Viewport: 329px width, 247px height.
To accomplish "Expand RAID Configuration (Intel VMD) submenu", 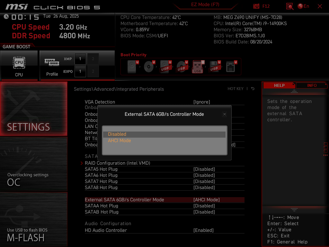I will click(x=164, y=163).
